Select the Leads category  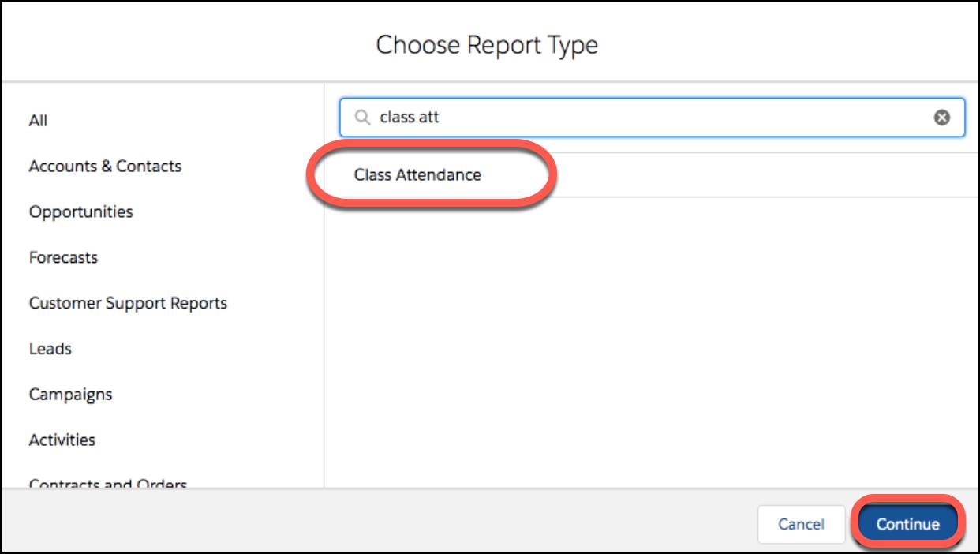pyautogui.click(x=50, y=348)
